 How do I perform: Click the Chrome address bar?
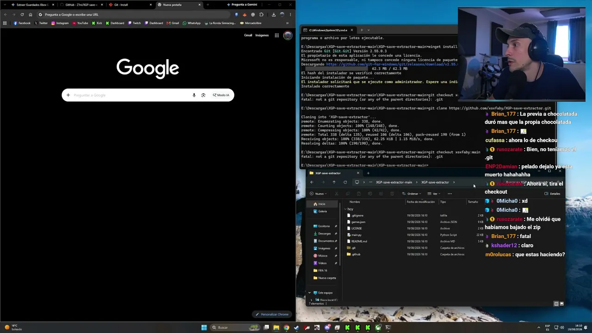tap(134, 14)
